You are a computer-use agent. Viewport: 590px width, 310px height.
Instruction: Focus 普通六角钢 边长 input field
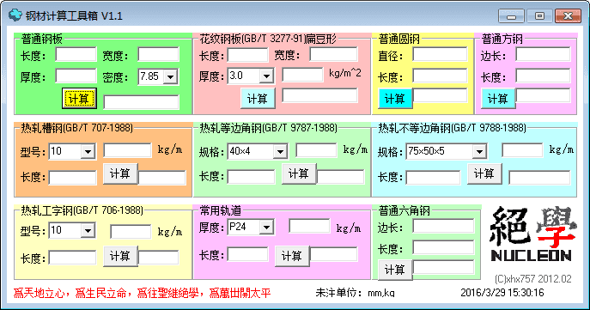pyautogui.click(x=443, y=226)
